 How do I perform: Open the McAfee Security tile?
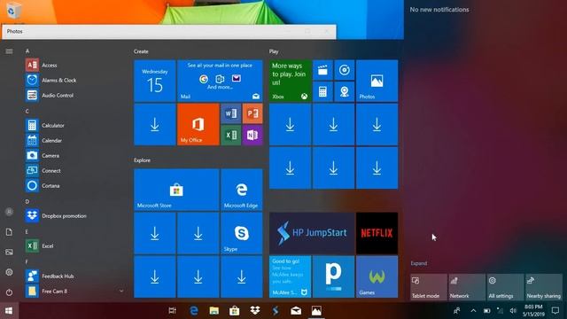click(x=290, y=276)
